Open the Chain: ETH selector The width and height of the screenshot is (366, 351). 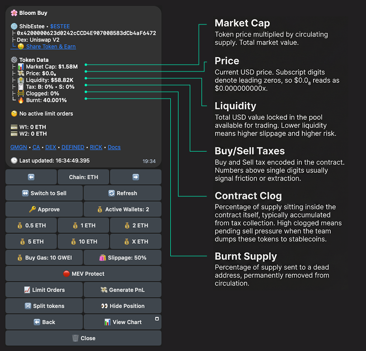pos(83,177)
